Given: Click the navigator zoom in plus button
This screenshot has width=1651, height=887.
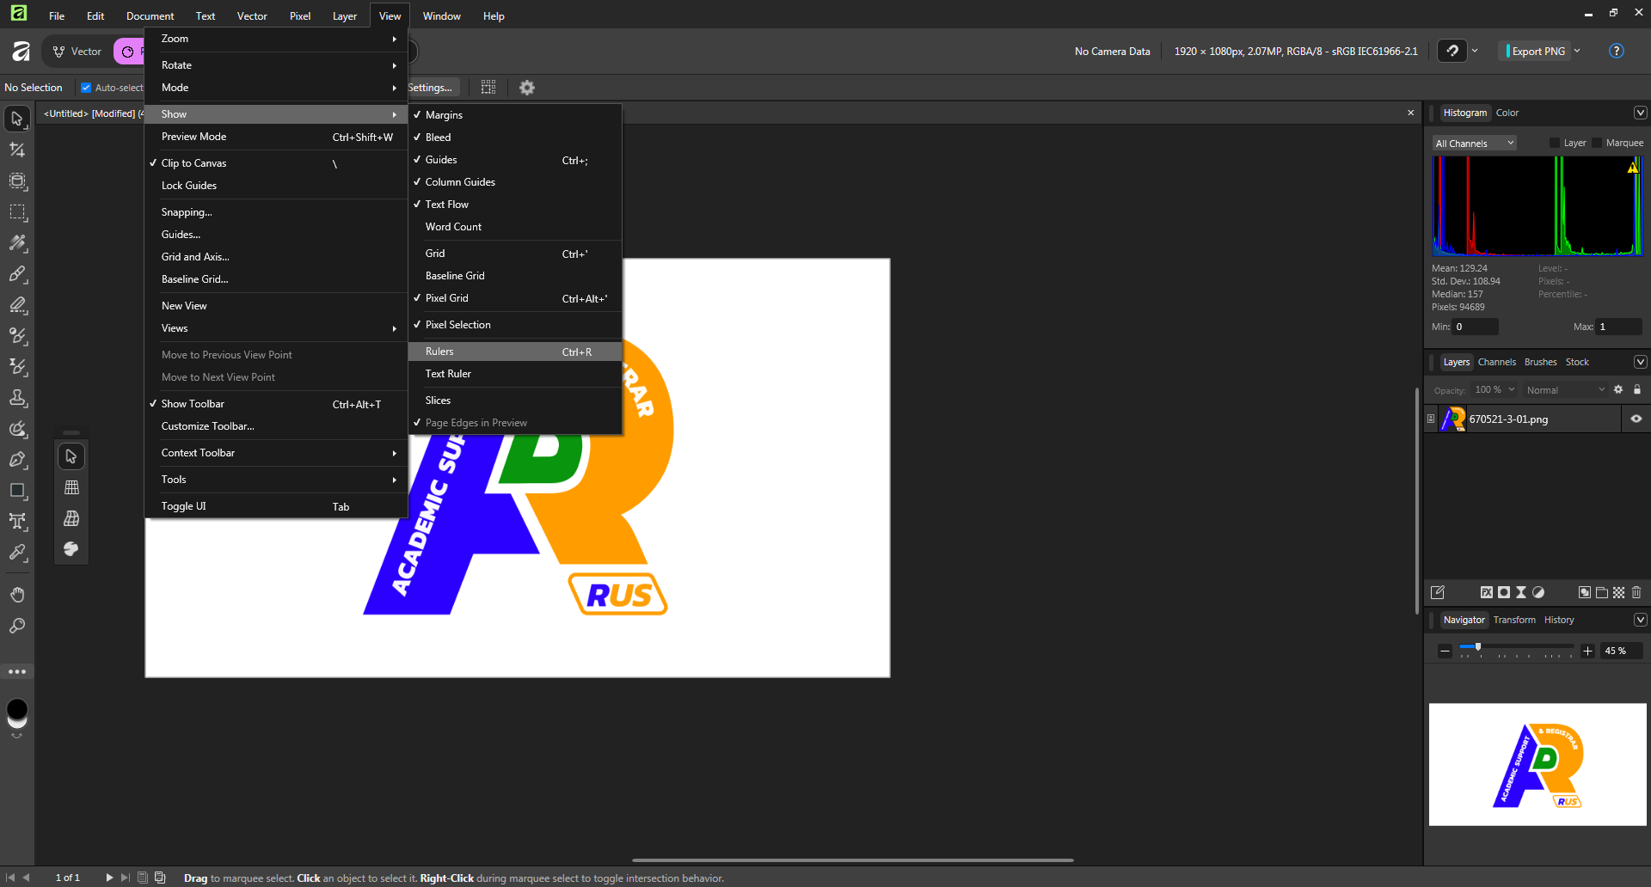Looking at the screenshot, I should point(1588,651).
